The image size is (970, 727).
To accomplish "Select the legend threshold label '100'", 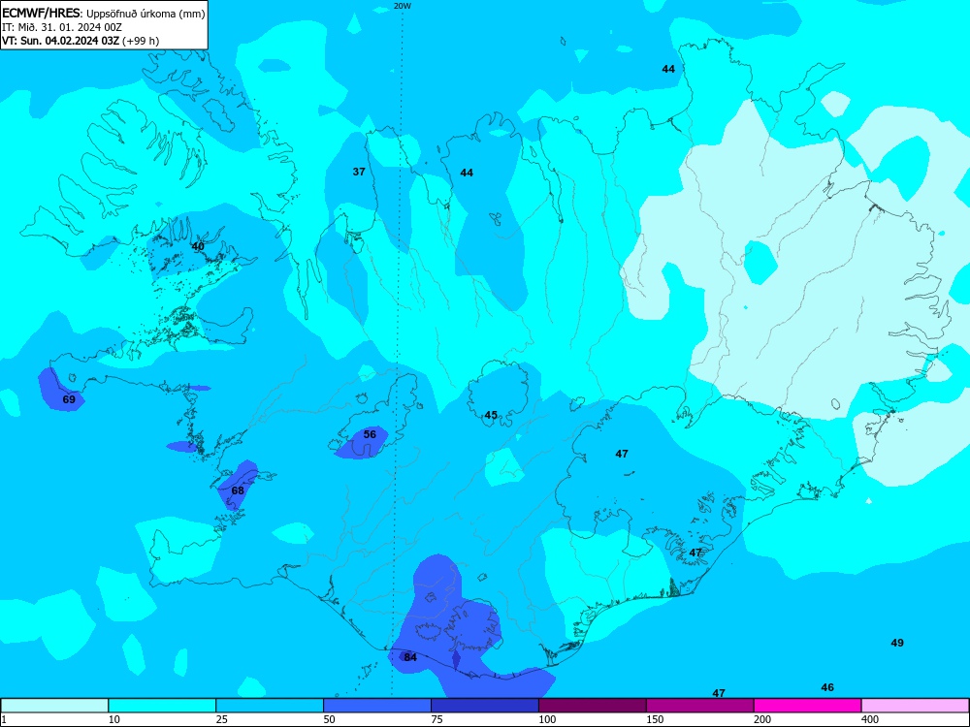I will click(x=547, y=719).
